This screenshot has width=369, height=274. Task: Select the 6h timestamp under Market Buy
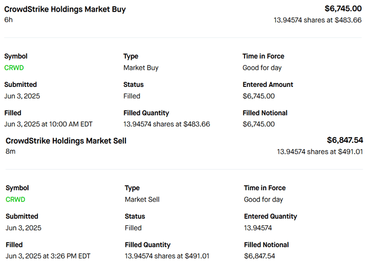click(x=8, y=19)
